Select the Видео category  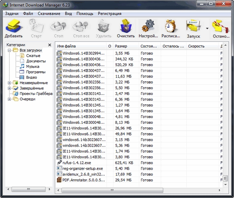coord(32,77)
